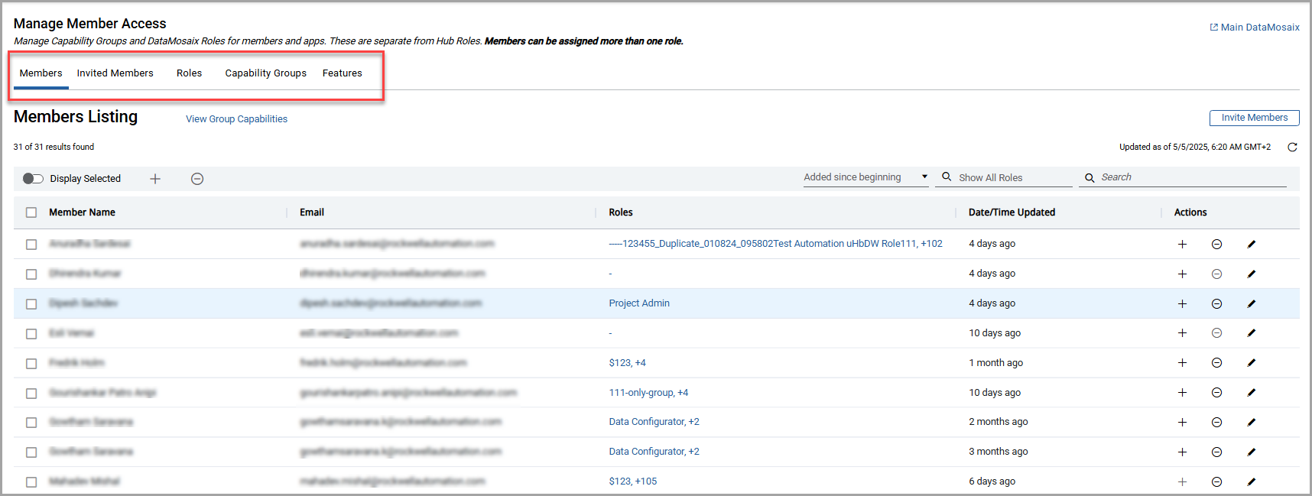Open the View Group Capabilities link
The height and width of the screenshot is (496, 1312).
236,119
